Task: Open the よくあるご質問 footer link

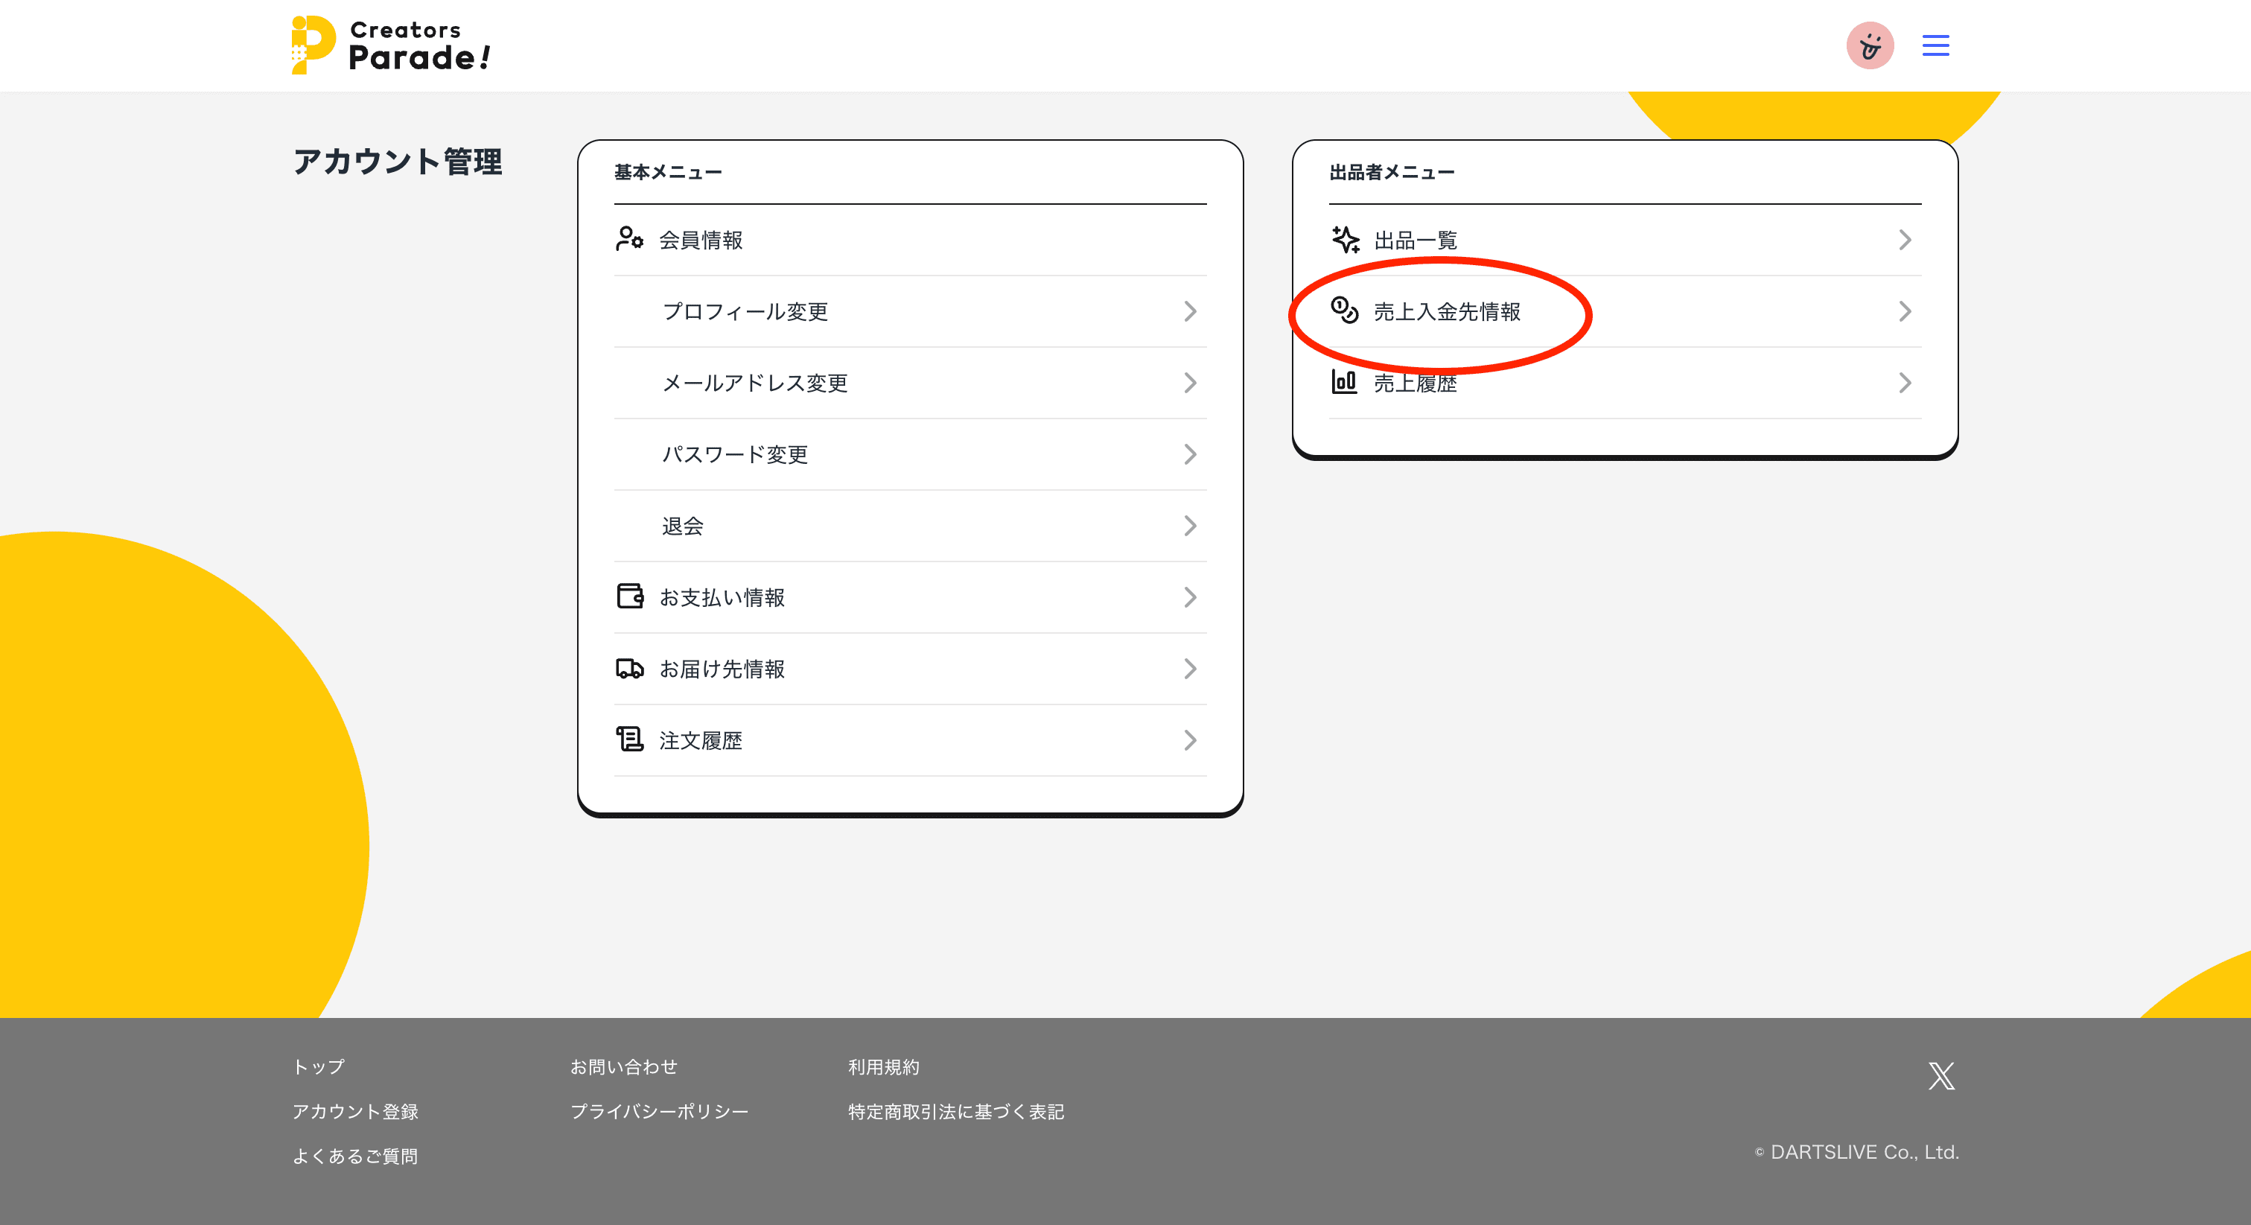Action: (356, 1155)
